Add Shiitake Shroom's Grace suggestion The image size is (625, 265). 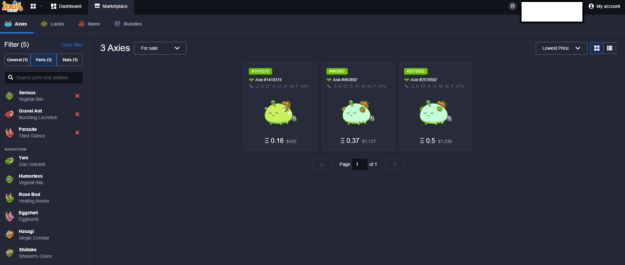[x=44, y=253]
